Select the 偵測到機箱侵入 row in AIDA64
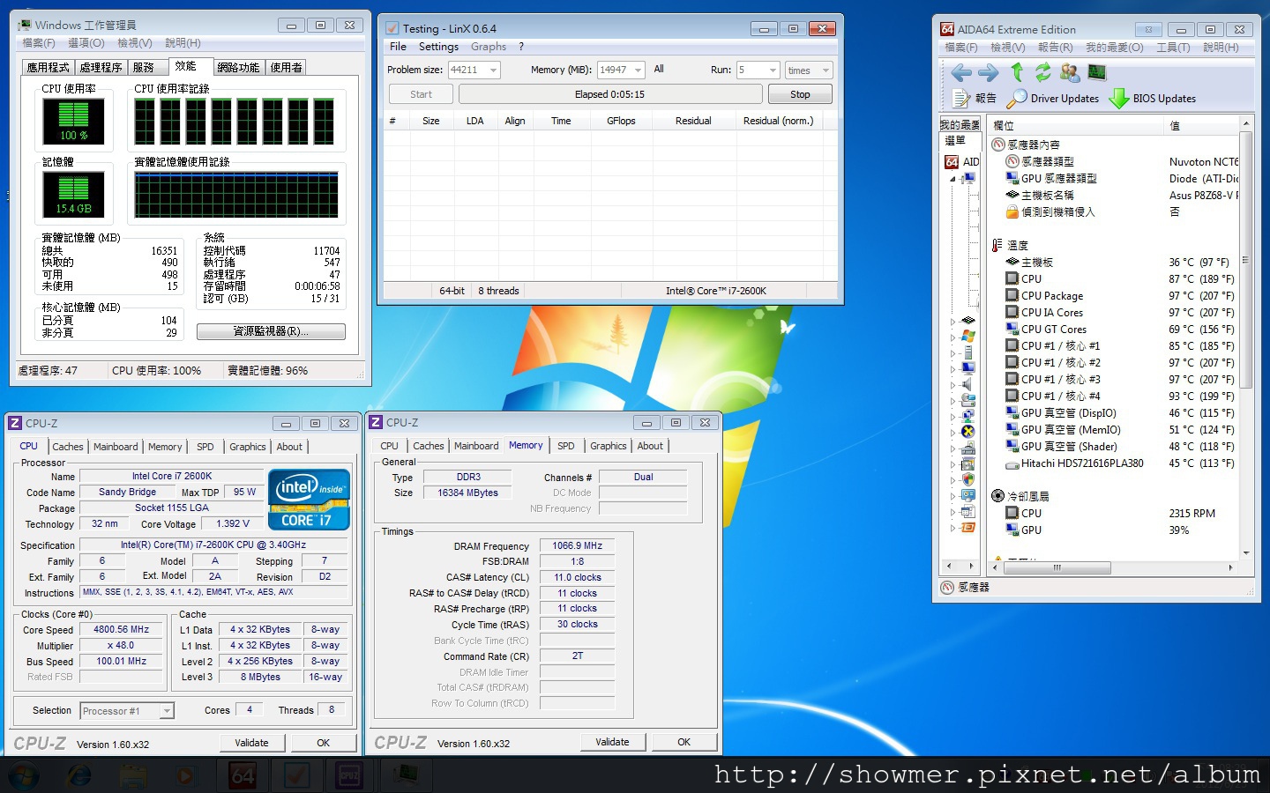The width and height of the screenshot is (1270, 793). [1113, 212]
